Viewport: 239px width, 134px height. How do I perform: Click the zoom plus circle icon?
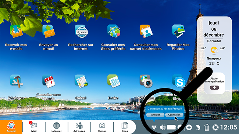pos(189,127)
